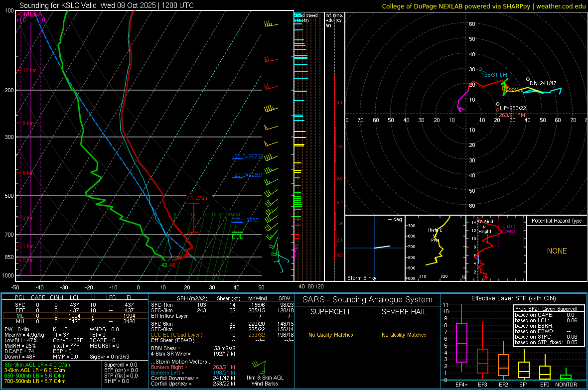The height and width of the screenshot is (390, 588).
Task: Click the "MeanW = 4.9g/kg" value
Action: point(24,335)
